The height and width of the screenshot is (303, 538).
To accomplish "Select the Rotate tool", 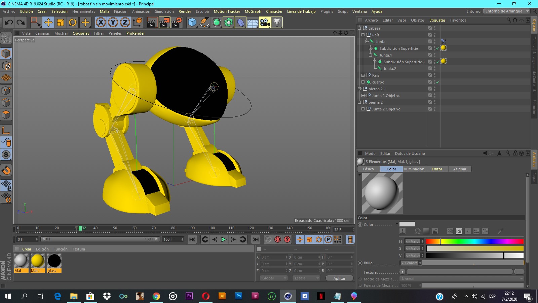I will pyautogui.click(x=73, y=22).
